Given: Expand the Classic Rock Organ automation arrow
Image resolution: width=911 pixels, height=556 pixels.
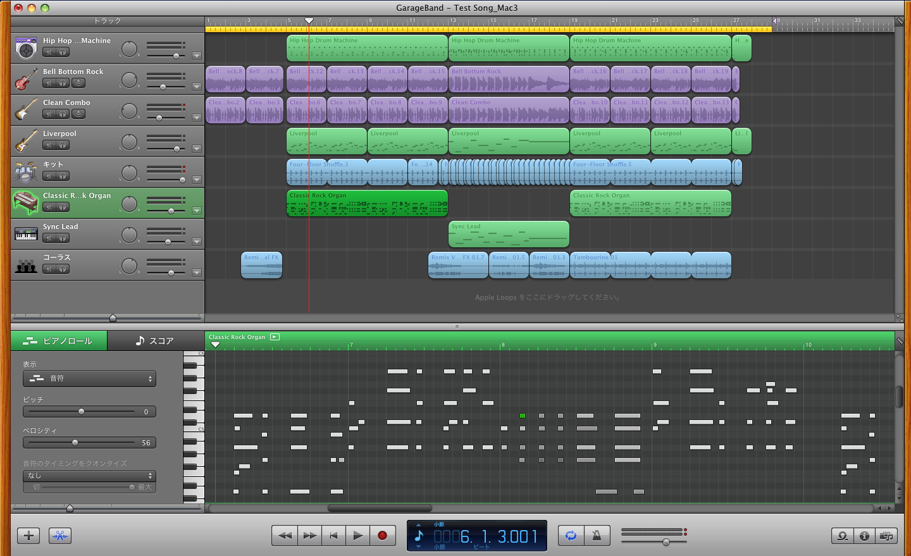Looking at the screenshot, I should coord(197,211).
